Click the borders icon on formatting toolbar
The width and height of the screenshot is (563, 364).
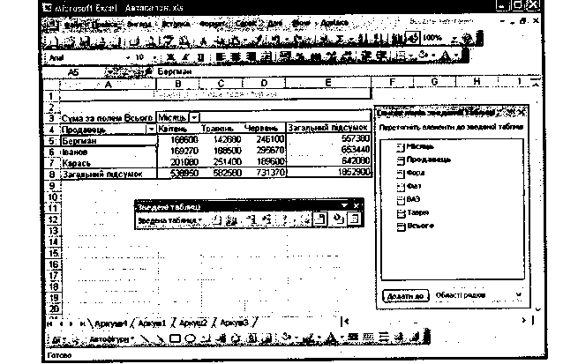tap(401, 56)
